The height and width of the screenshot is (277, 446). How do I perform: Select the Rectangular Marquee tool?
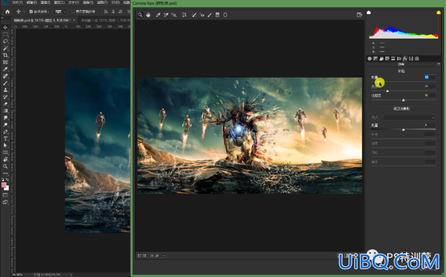pyautogui.click(x=6, y=34)
